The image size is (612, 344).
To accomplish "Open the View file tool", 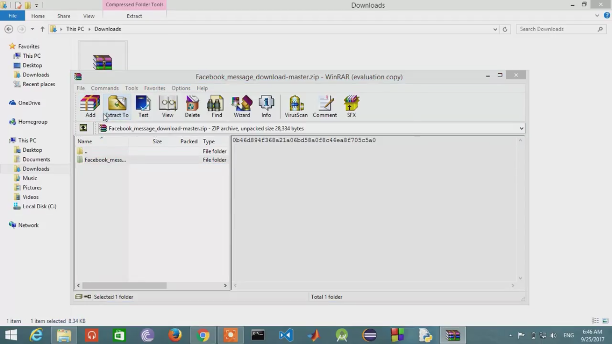I will click(168, 106).
